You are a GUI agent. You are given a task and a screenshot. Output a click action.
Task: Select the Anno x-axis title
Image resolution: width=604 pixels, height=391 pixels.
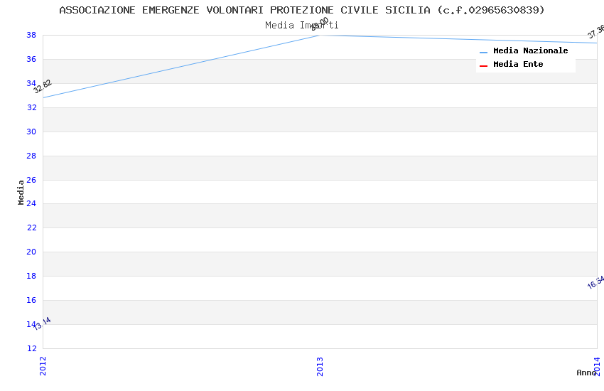click(x=586, y=373)
